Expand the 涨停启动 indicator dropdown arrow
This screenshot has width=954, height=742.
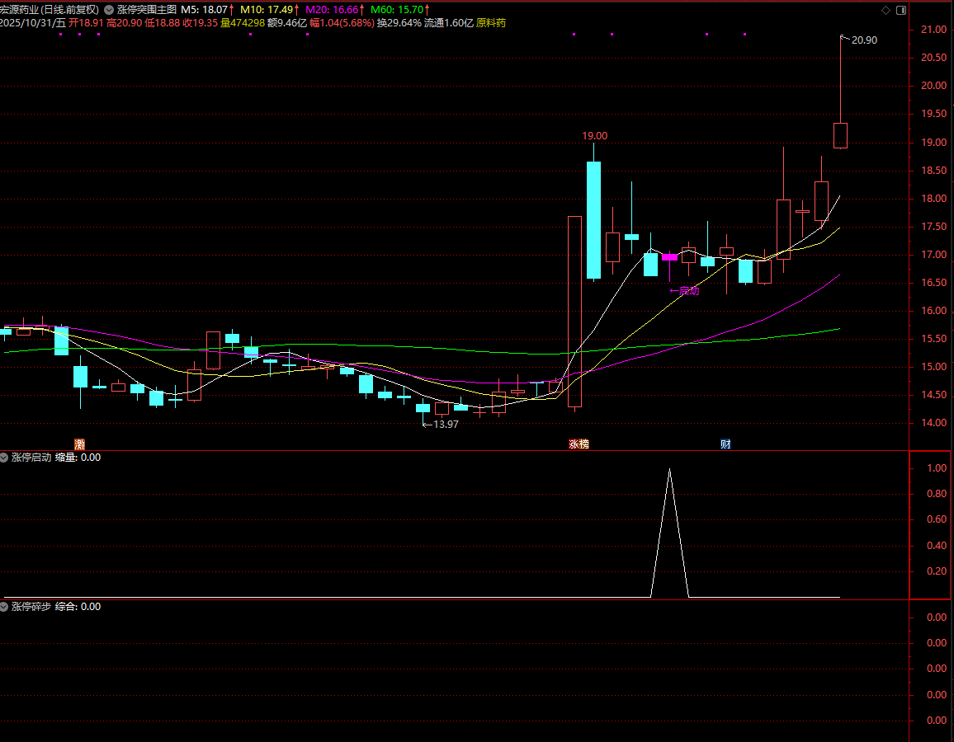tap(4, 457)
